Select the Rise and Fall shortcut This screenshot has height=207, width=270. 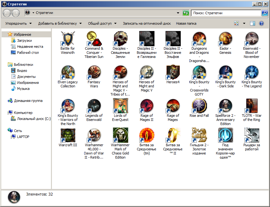coord(199,108)
